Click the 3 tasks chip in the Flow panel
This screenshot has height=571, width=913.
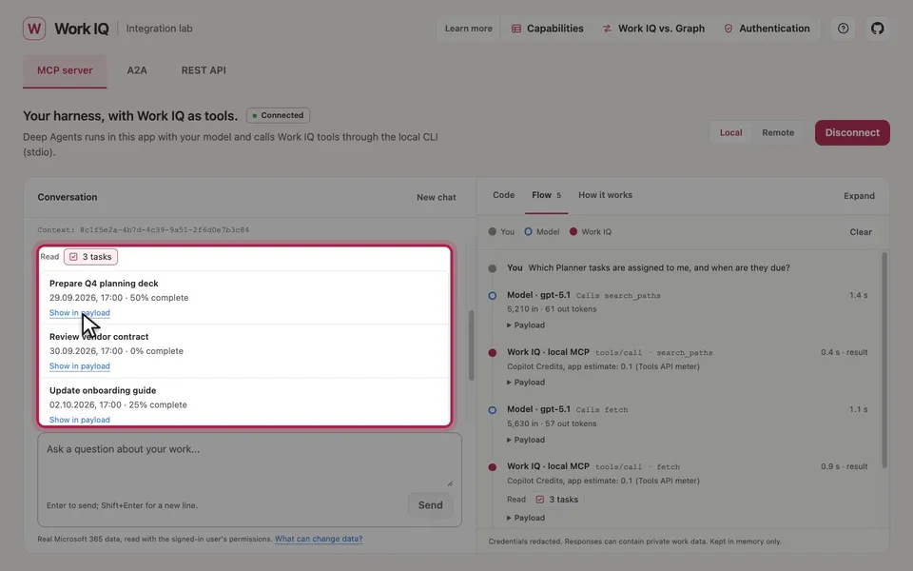(558, 500)
